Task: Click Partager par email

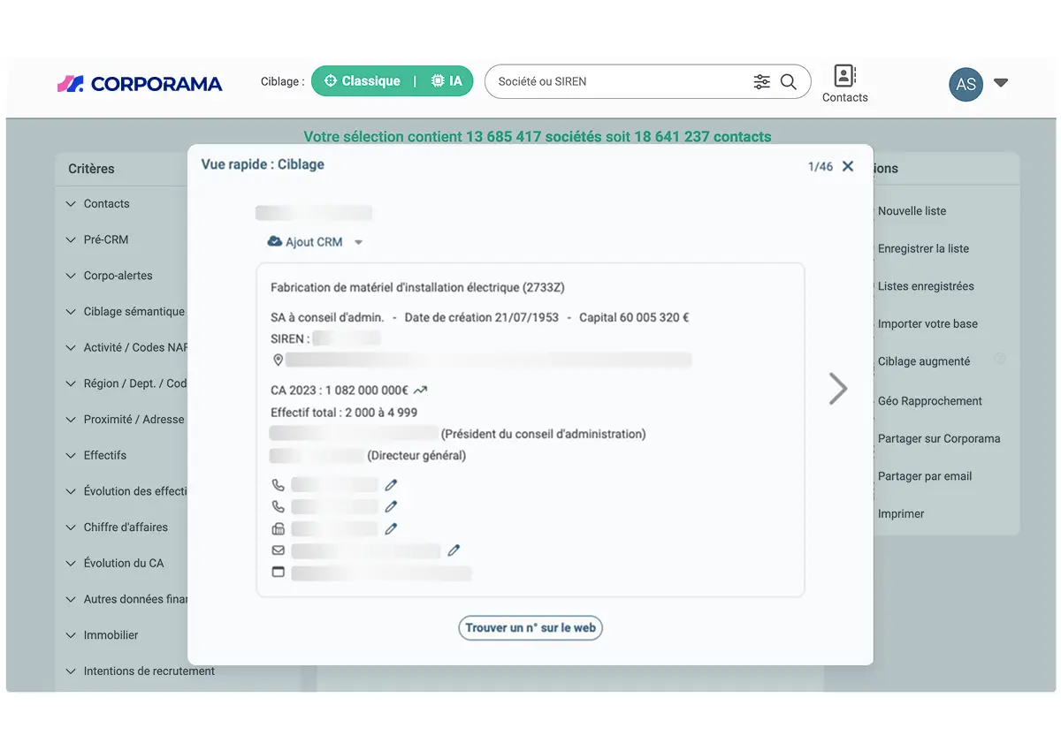Action: pos(925,476)
